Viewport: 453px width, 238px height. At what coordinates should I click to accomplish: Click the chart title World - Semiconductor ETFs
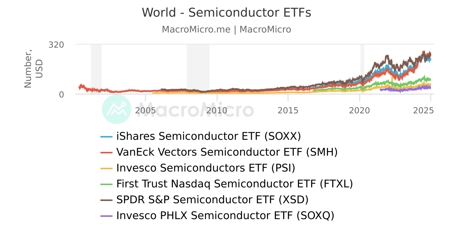point(226,12)
